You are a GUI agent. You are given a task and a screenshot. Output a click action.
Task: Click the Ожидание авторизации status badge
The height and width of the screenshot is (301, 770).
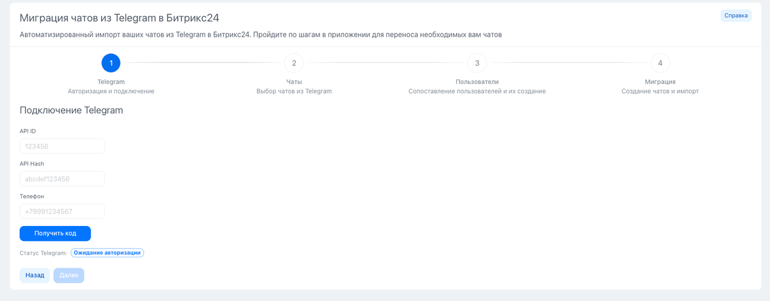point(107,253)
